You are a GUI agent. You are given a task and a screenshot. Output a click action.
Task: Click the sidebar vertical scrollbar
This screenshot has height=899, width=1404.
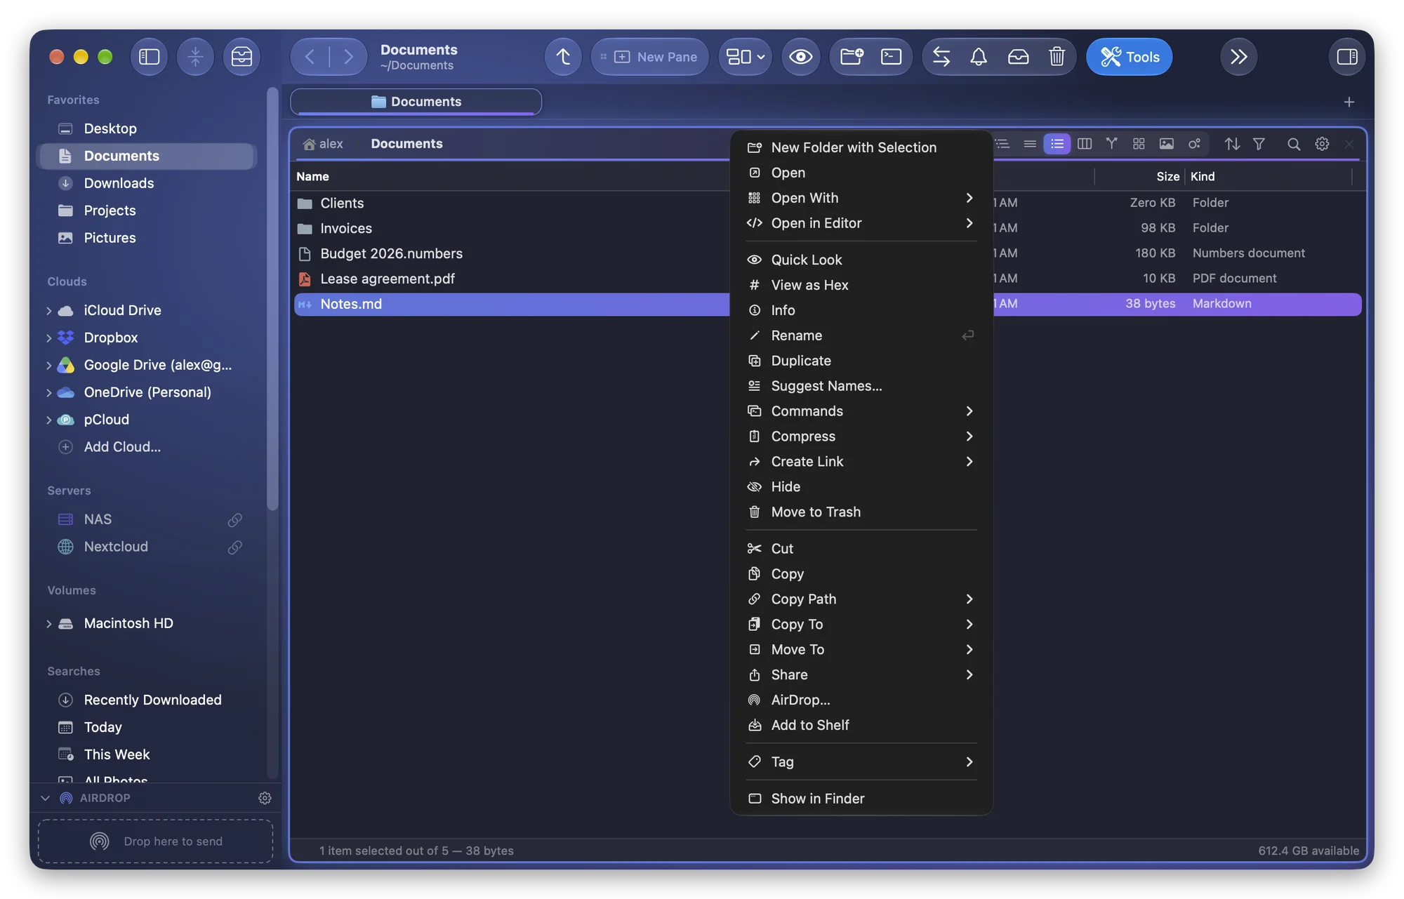pos(272,298)
